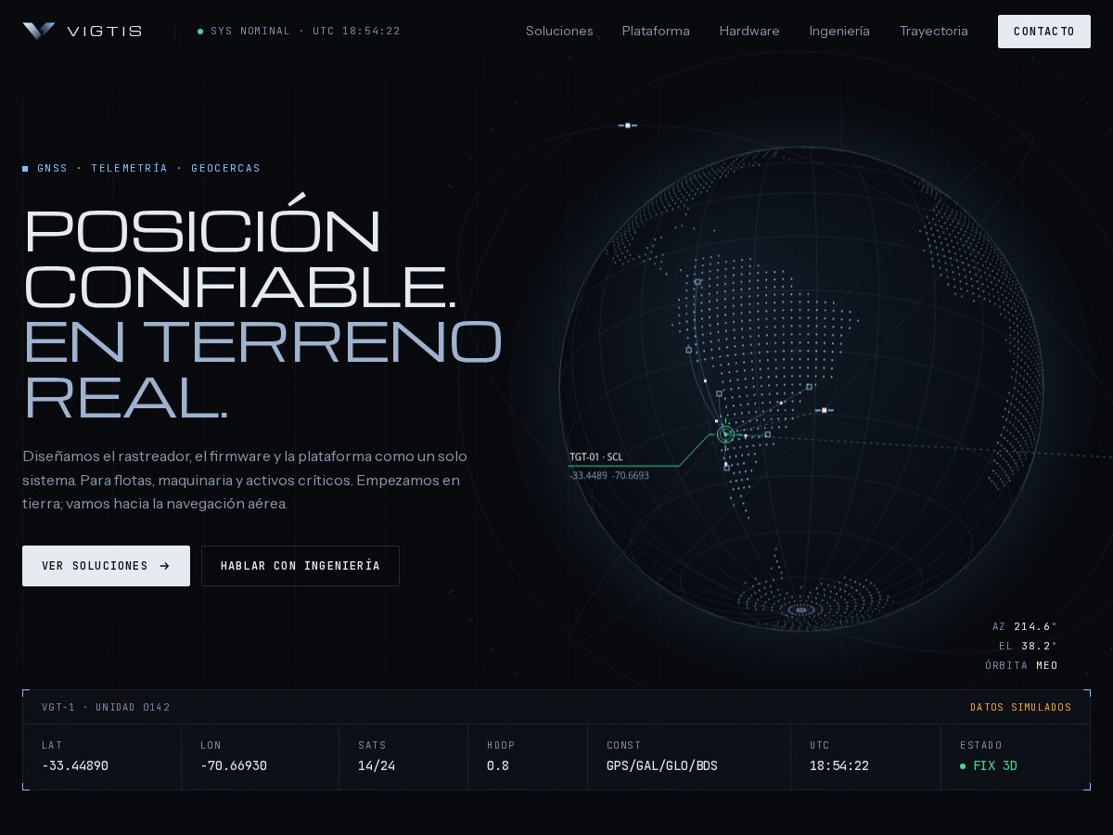Click the EL 38.2° readout

pos(1028,646)
